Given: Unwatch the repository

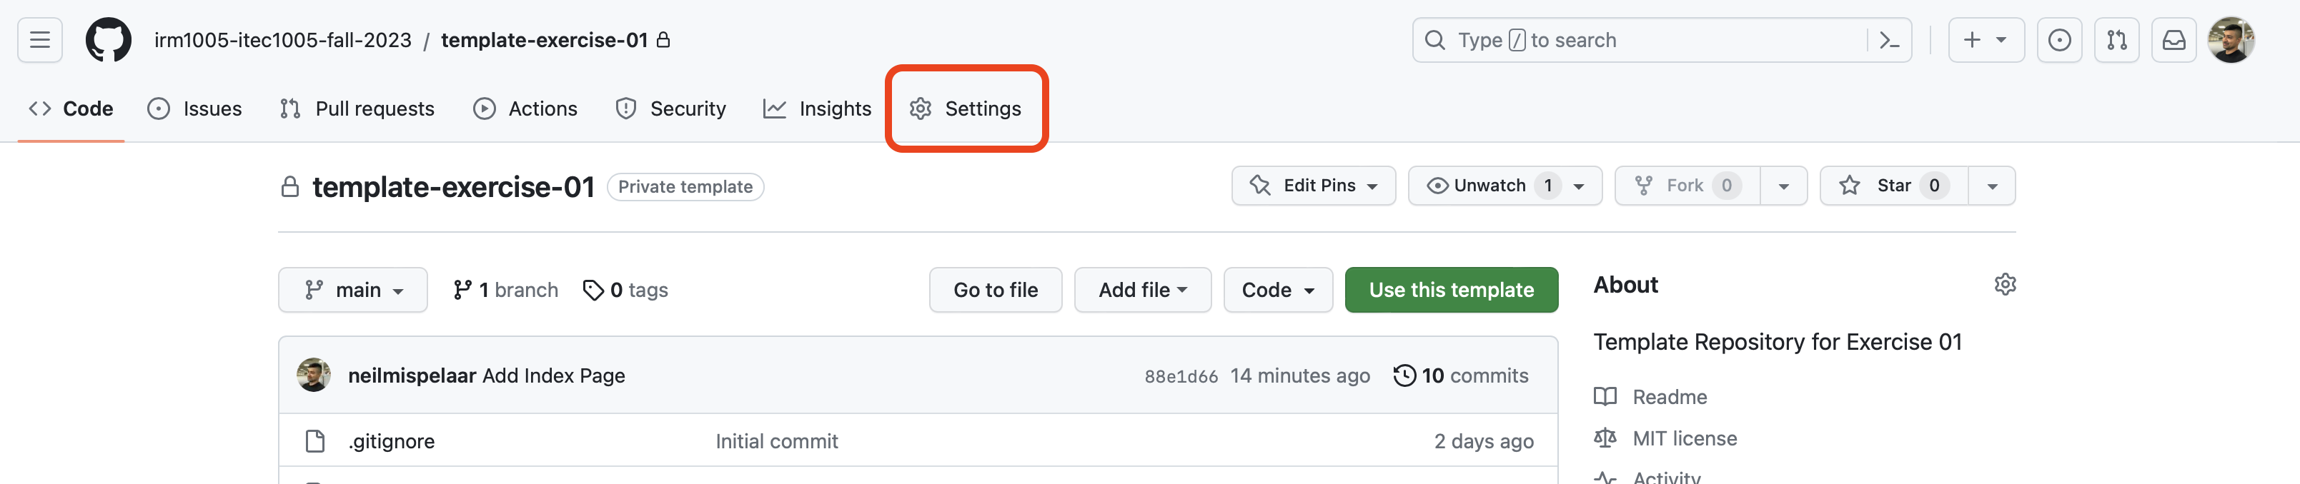Looking at the screenshot, I should tap(1489, 186).
